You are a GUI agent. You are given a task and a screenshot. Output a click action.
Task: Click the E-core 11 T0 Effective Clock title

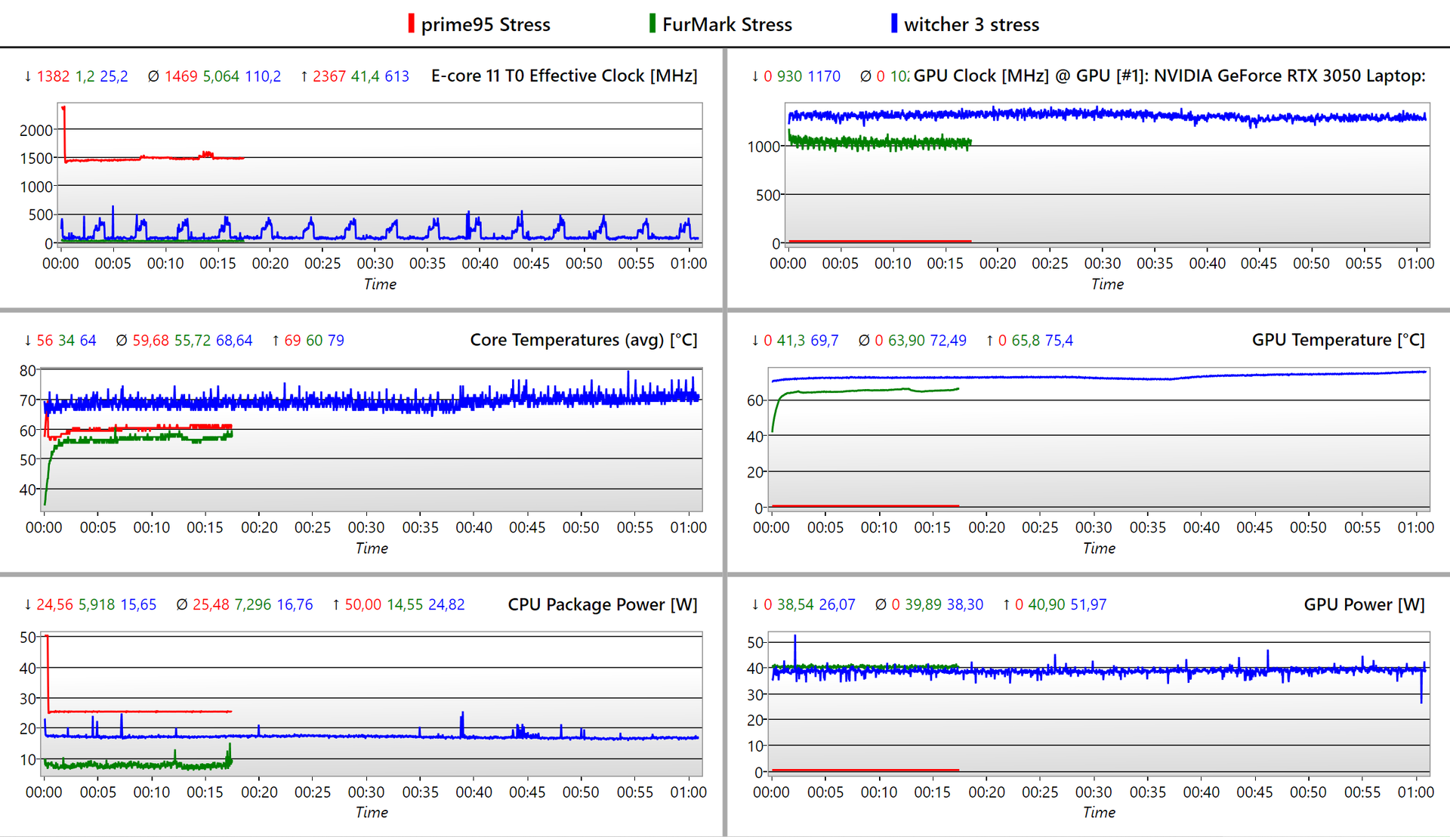[x=564, y=76]
